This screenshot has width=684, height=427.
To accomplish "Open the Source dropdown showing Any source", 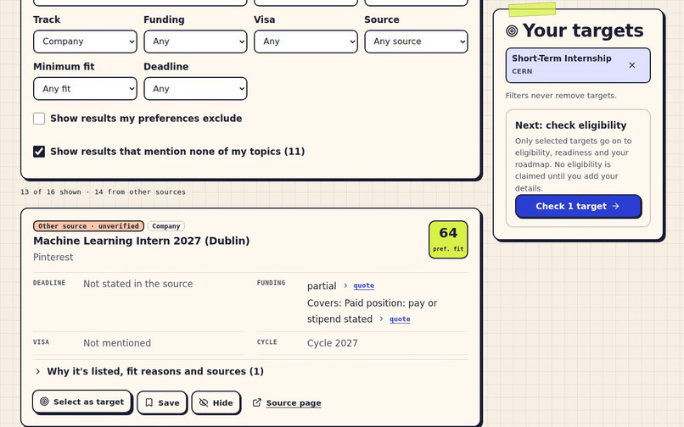I will pos(416,42).
